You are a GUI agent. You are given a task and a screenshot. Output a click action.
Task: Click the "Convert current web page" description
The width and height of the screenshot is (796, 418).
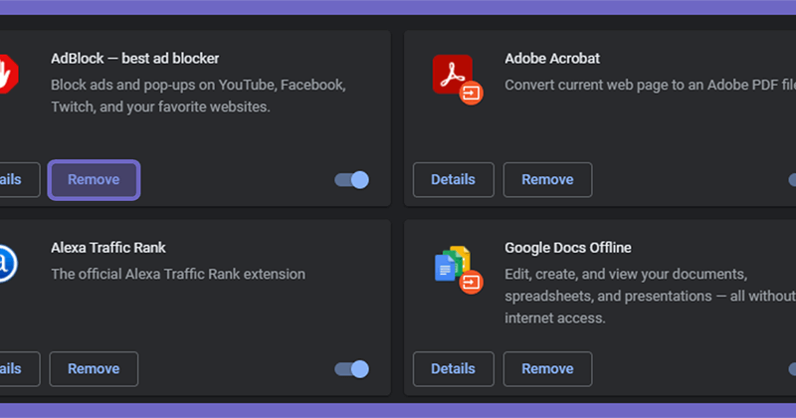651,85
